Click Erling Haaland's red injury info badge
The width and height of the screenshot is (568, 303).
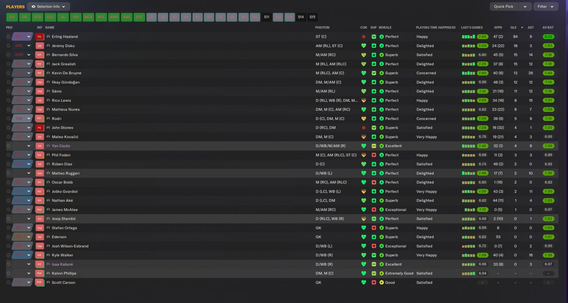pos(39,36)
